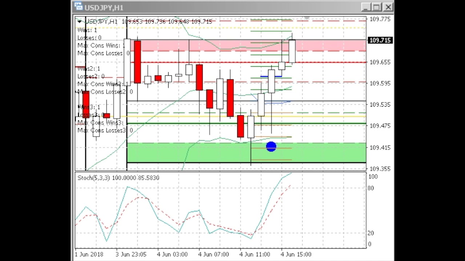Click the stochastic scale value 100
The image size is (465, 261).
pyautogui.click(x=373, y=177)
